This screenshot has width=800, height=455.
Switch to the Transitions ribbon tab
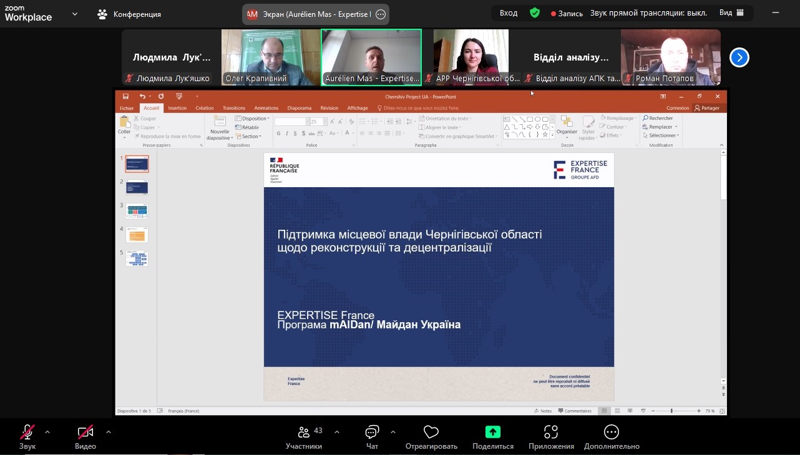234,108
